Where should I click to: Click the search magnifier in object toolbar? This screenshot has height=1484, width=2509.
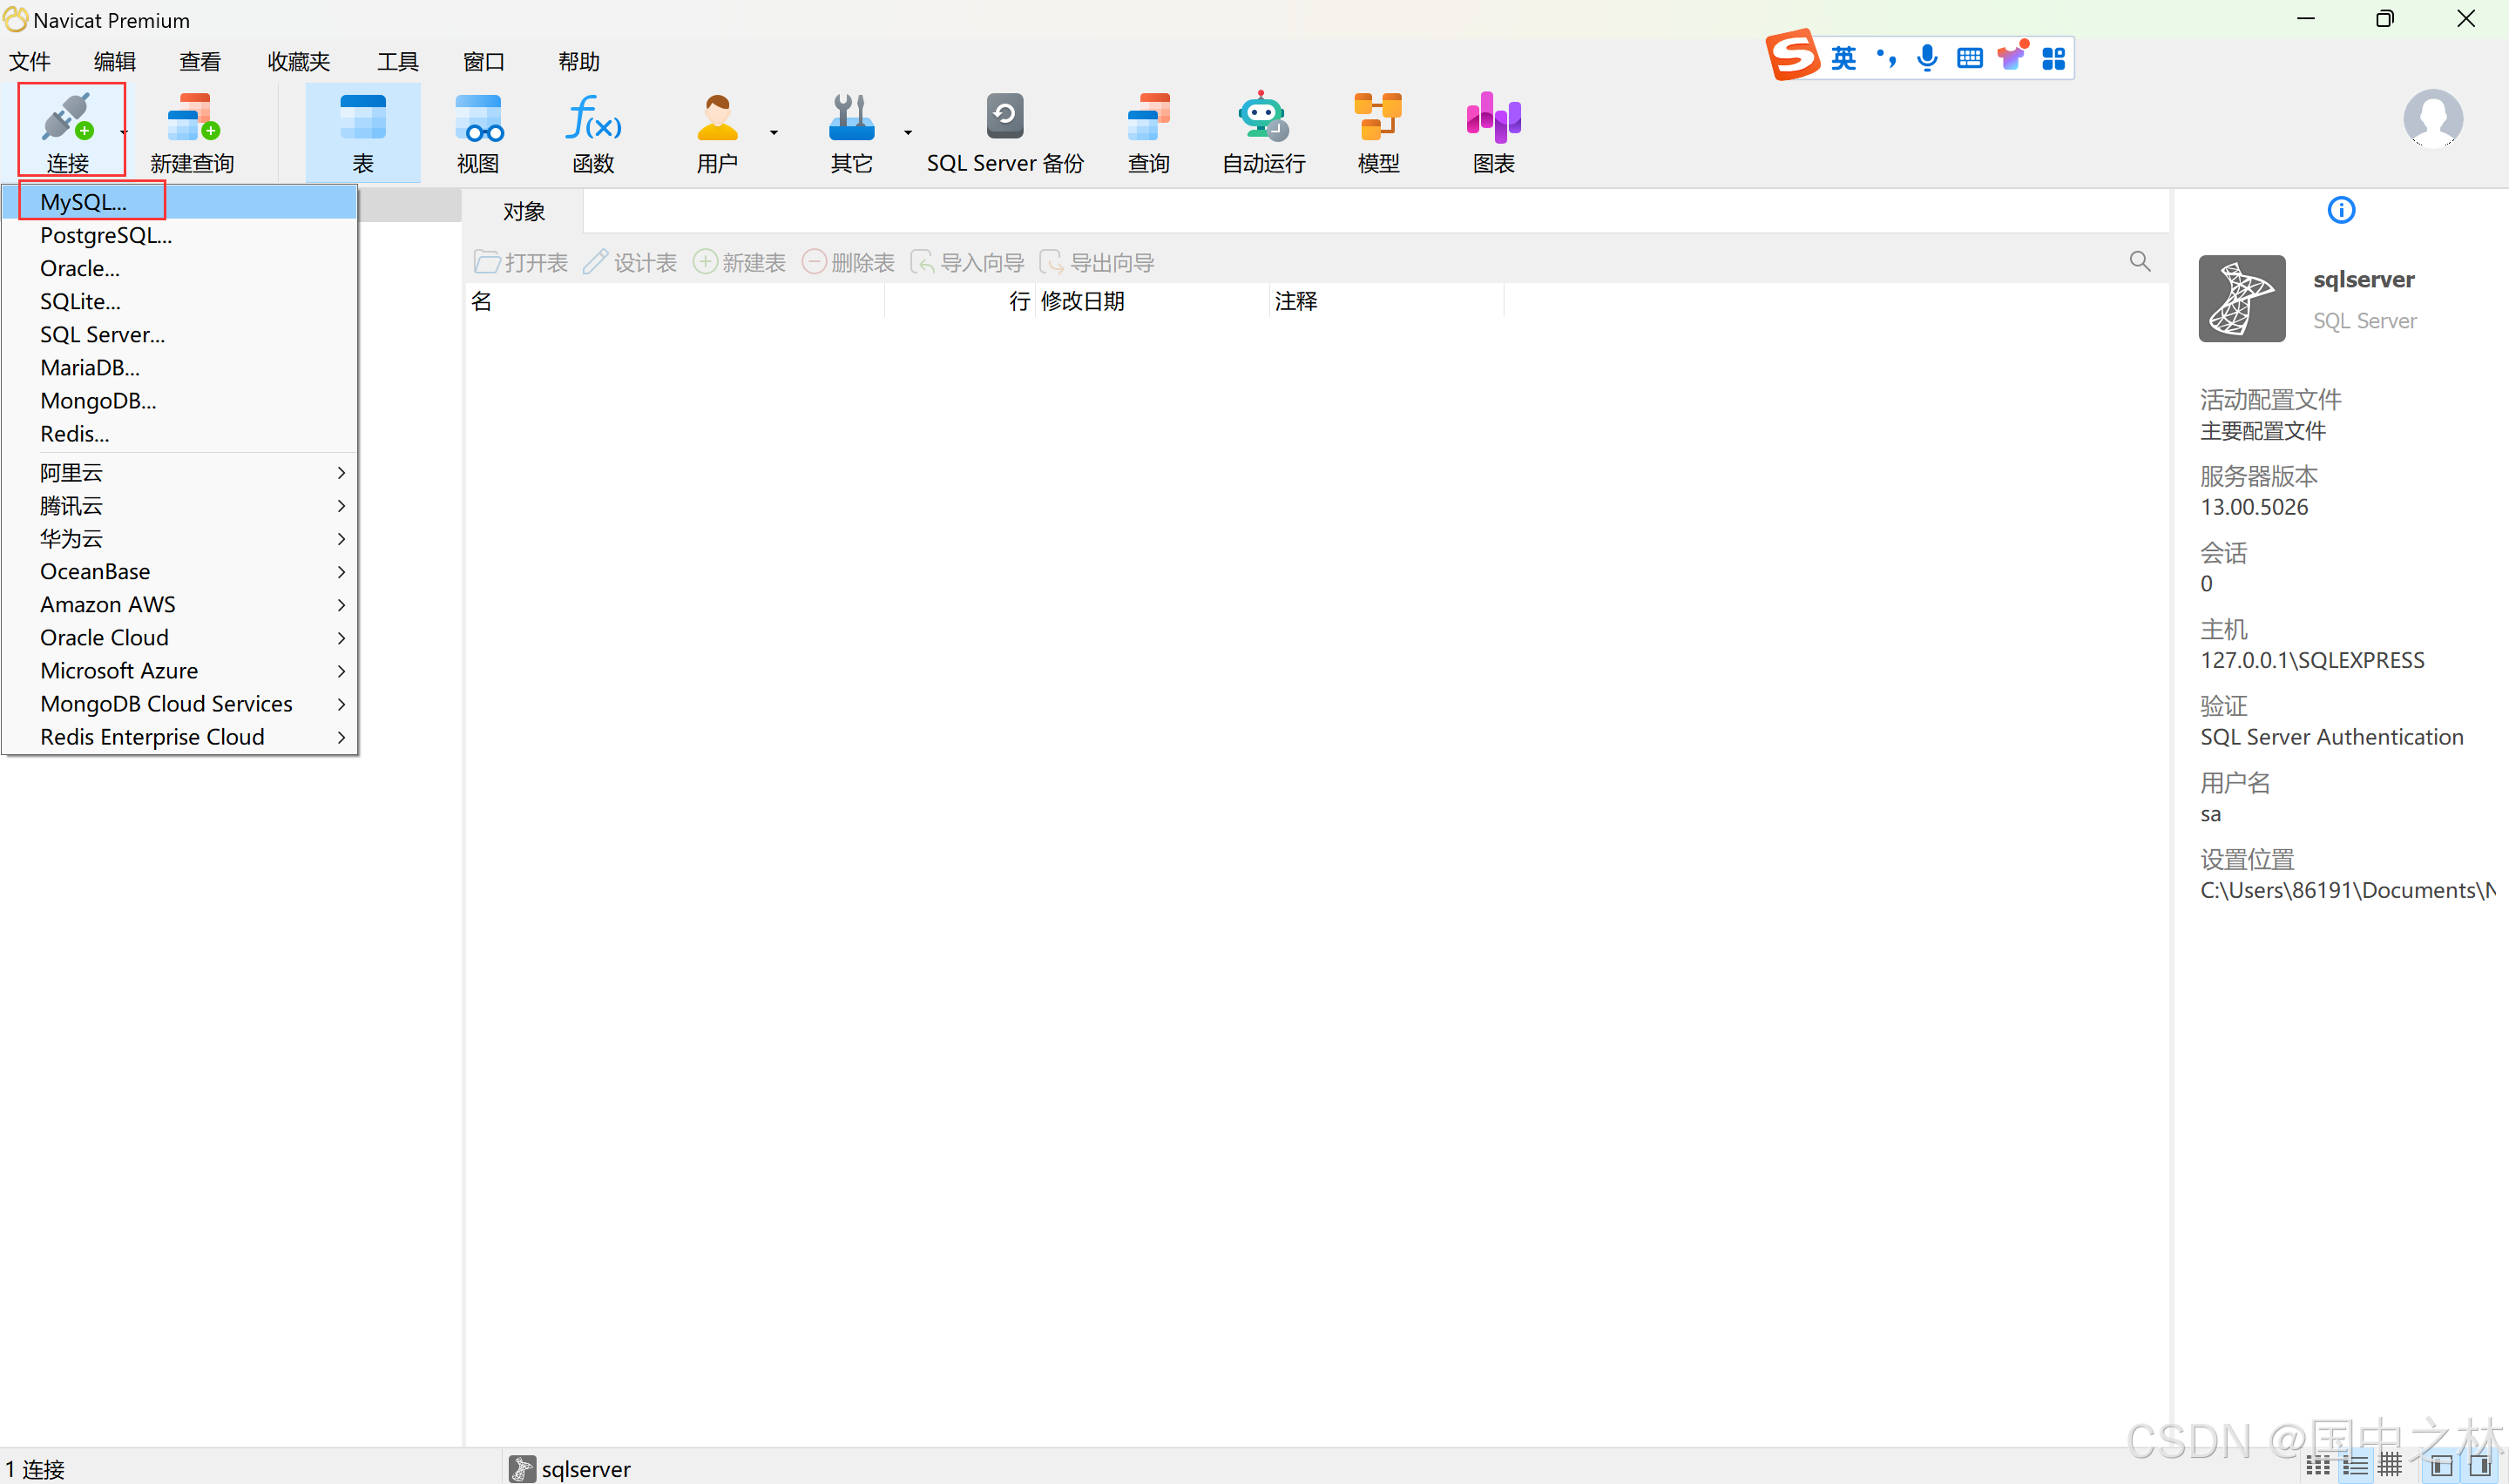pos(2140,262)
